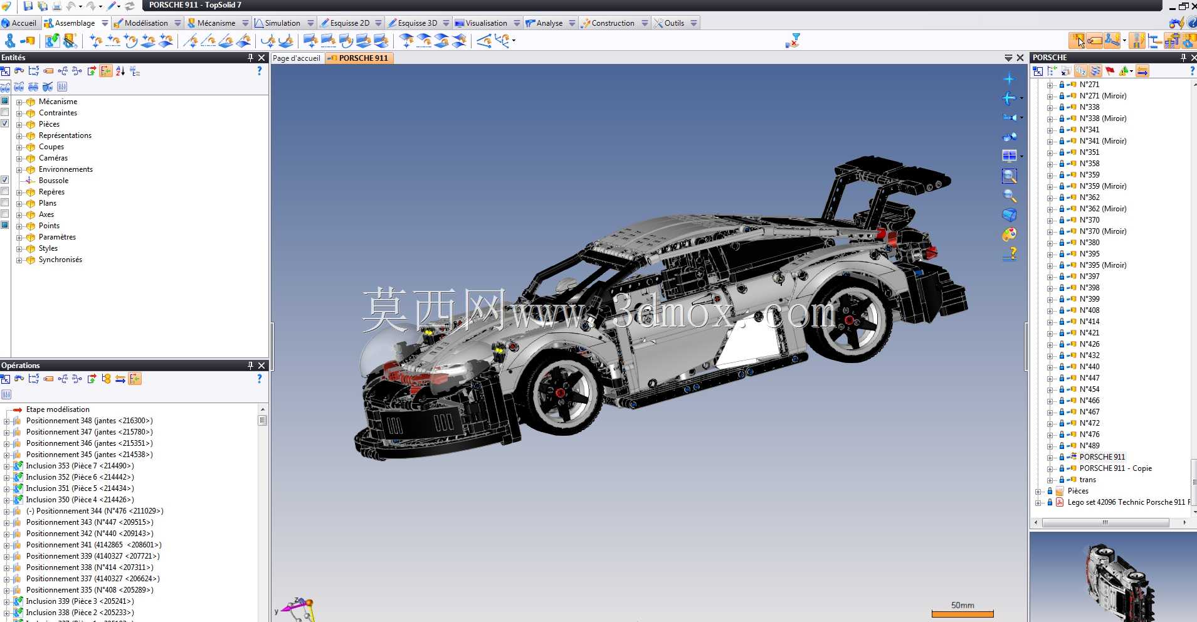Click the pin icon of Opérations panel
Image resolution: width=1197 pixels, height=622 pixels.
(x=250, y=366)
